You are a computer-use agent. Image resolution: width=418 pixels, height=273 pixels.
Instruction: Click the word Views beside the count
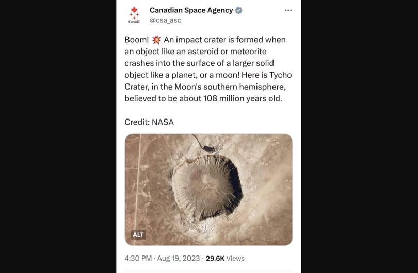tap(235, 258)
